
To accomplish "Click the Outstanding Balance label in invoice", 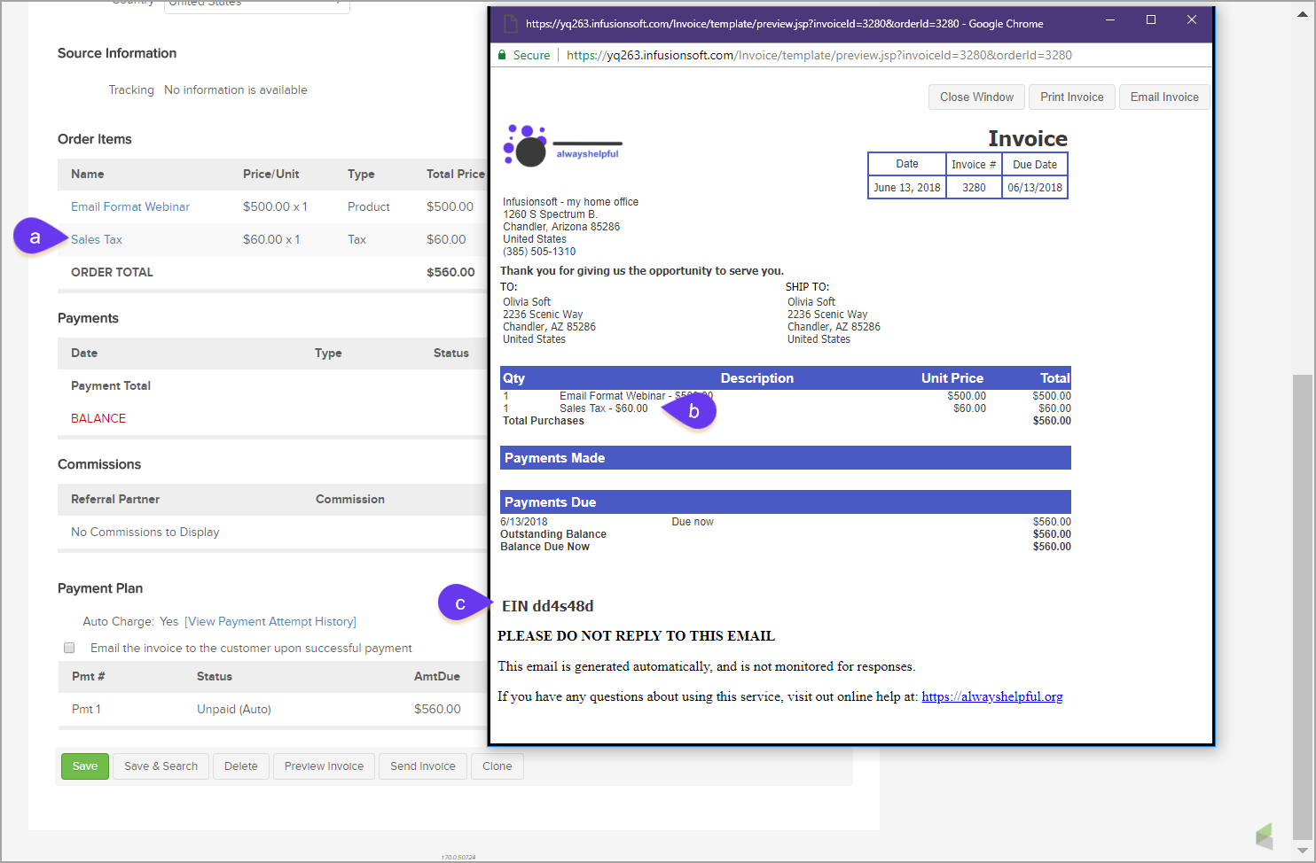I will point(553,534).
